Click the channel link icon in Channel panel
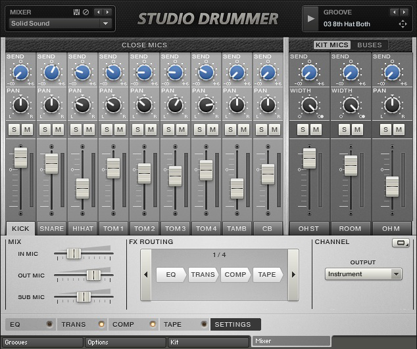417x349 pixels. click(x=399, y=243)
